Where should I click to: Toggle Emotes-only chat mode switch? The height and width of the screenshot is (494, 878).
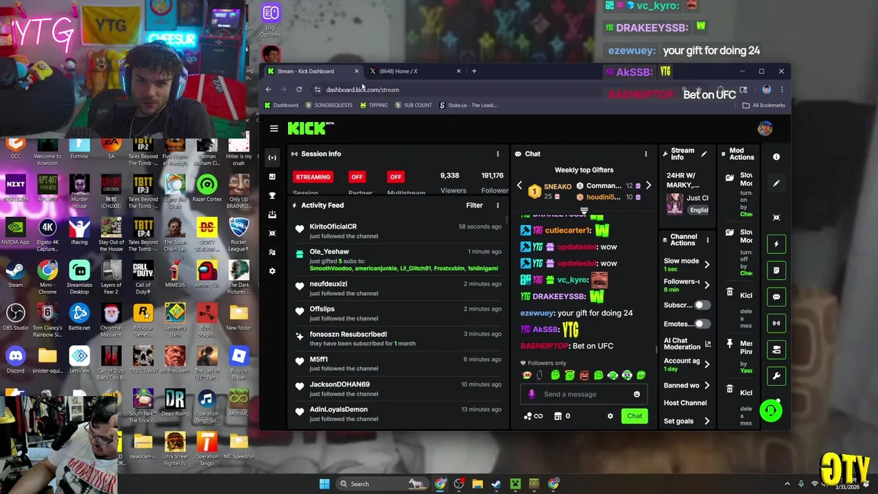[x=702, y=324]
